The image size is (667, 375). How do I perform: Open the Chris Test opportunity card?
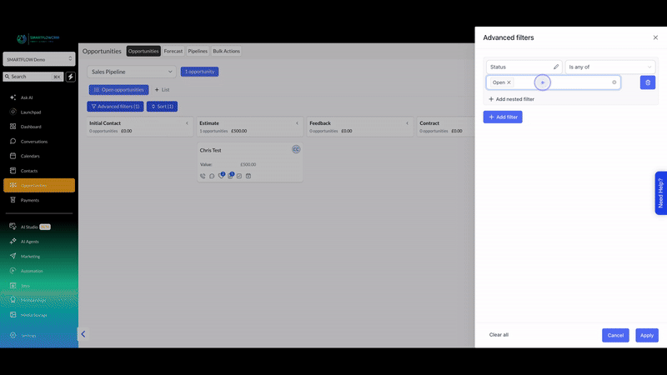[249, 162]
